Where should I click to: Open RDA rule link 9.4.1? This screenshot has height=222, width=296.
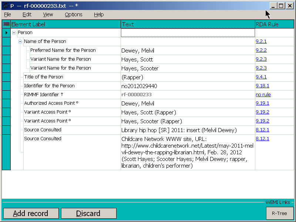tap(261, 77)
